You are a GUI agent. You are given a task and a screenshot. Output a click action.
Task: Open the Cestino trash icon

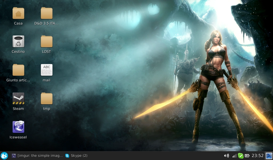(18, 41)
